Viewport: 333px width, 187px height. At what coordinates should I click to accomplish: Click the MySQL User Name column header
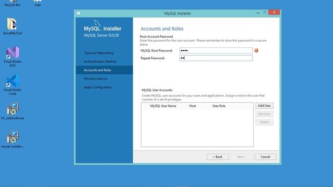163,106
